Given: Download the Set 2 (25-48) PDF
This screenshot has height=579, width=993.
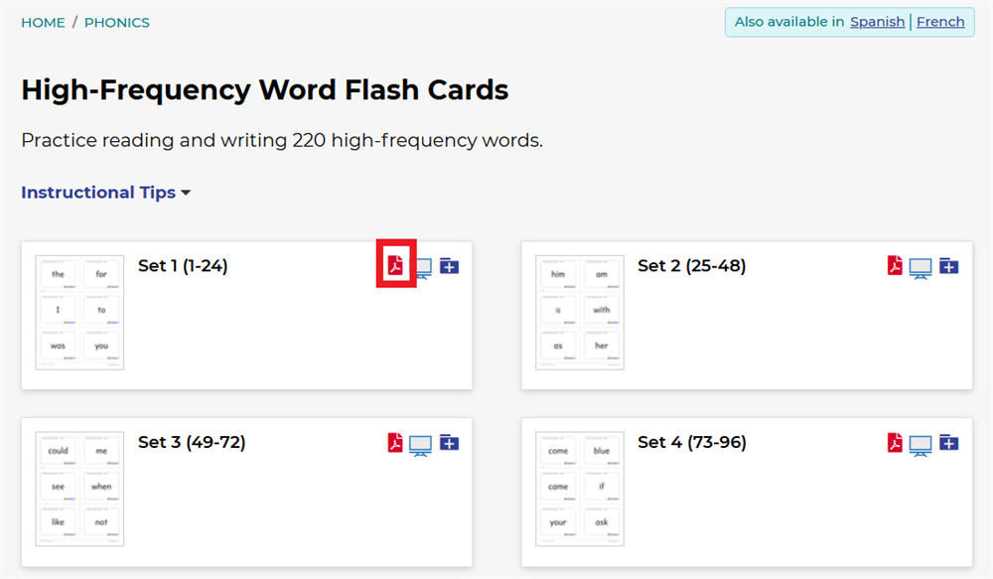Looking at the screenshot, I should click(895, 266).
